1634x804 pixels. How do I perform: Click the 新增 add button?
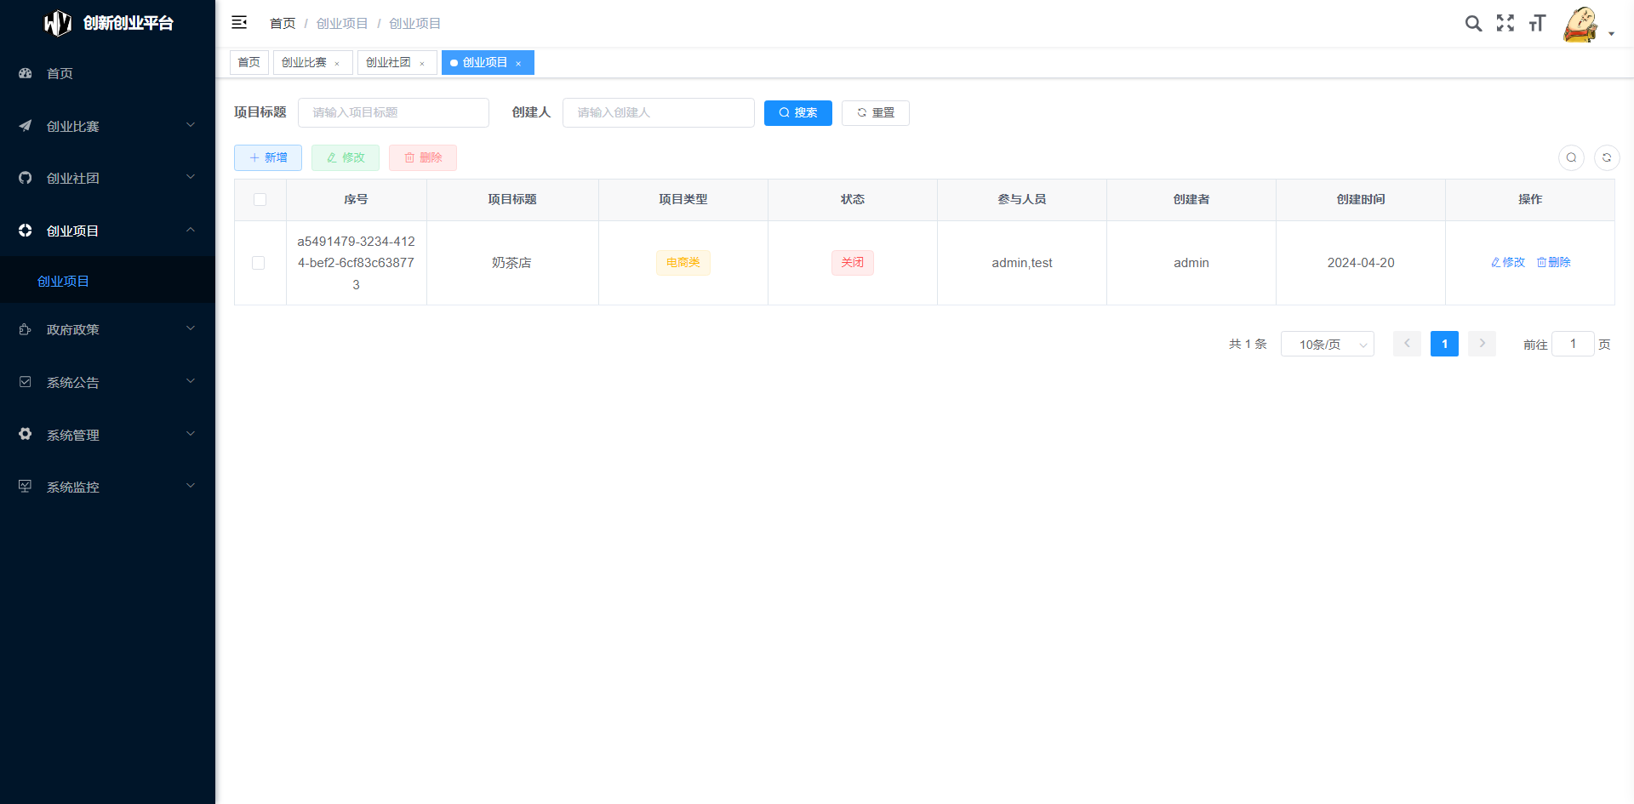click(x=267, y=157)
